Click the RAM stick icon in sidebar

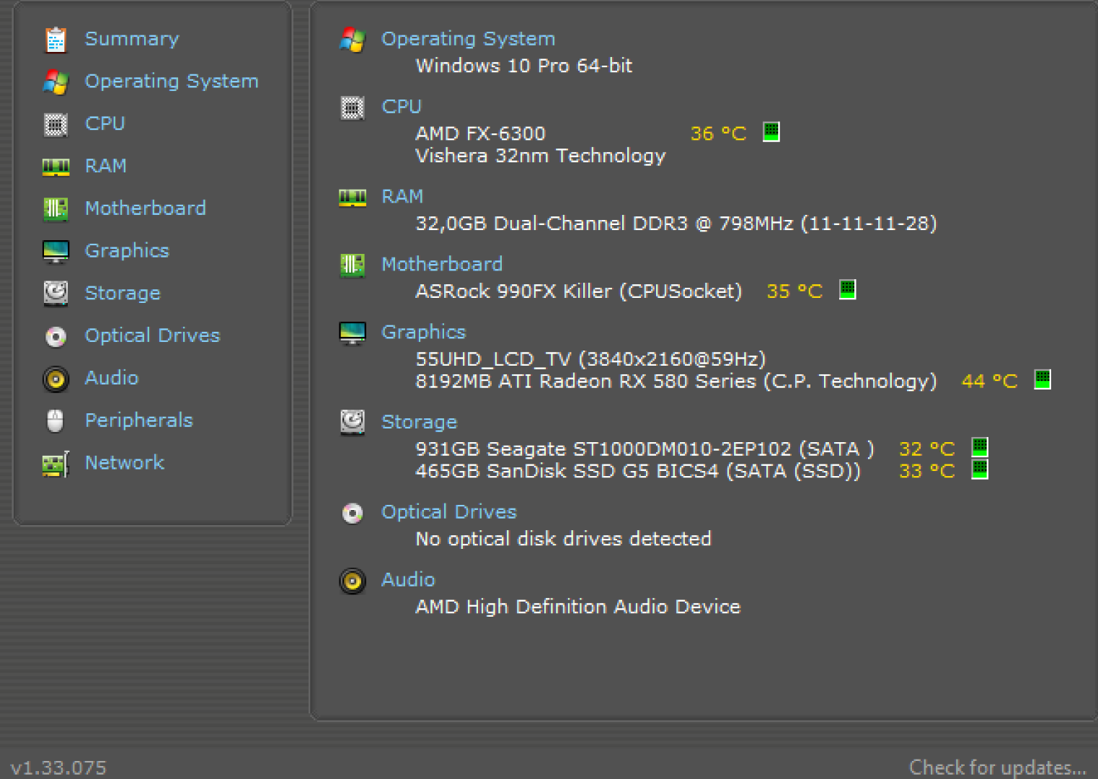(56, 167)
